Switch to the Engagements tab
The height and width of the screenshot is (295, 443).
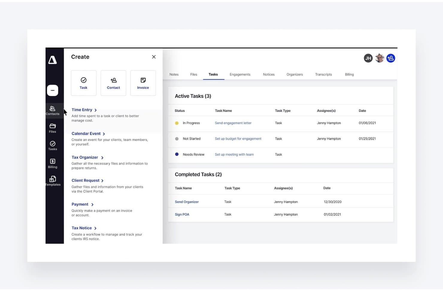click(x=240, y=74)
